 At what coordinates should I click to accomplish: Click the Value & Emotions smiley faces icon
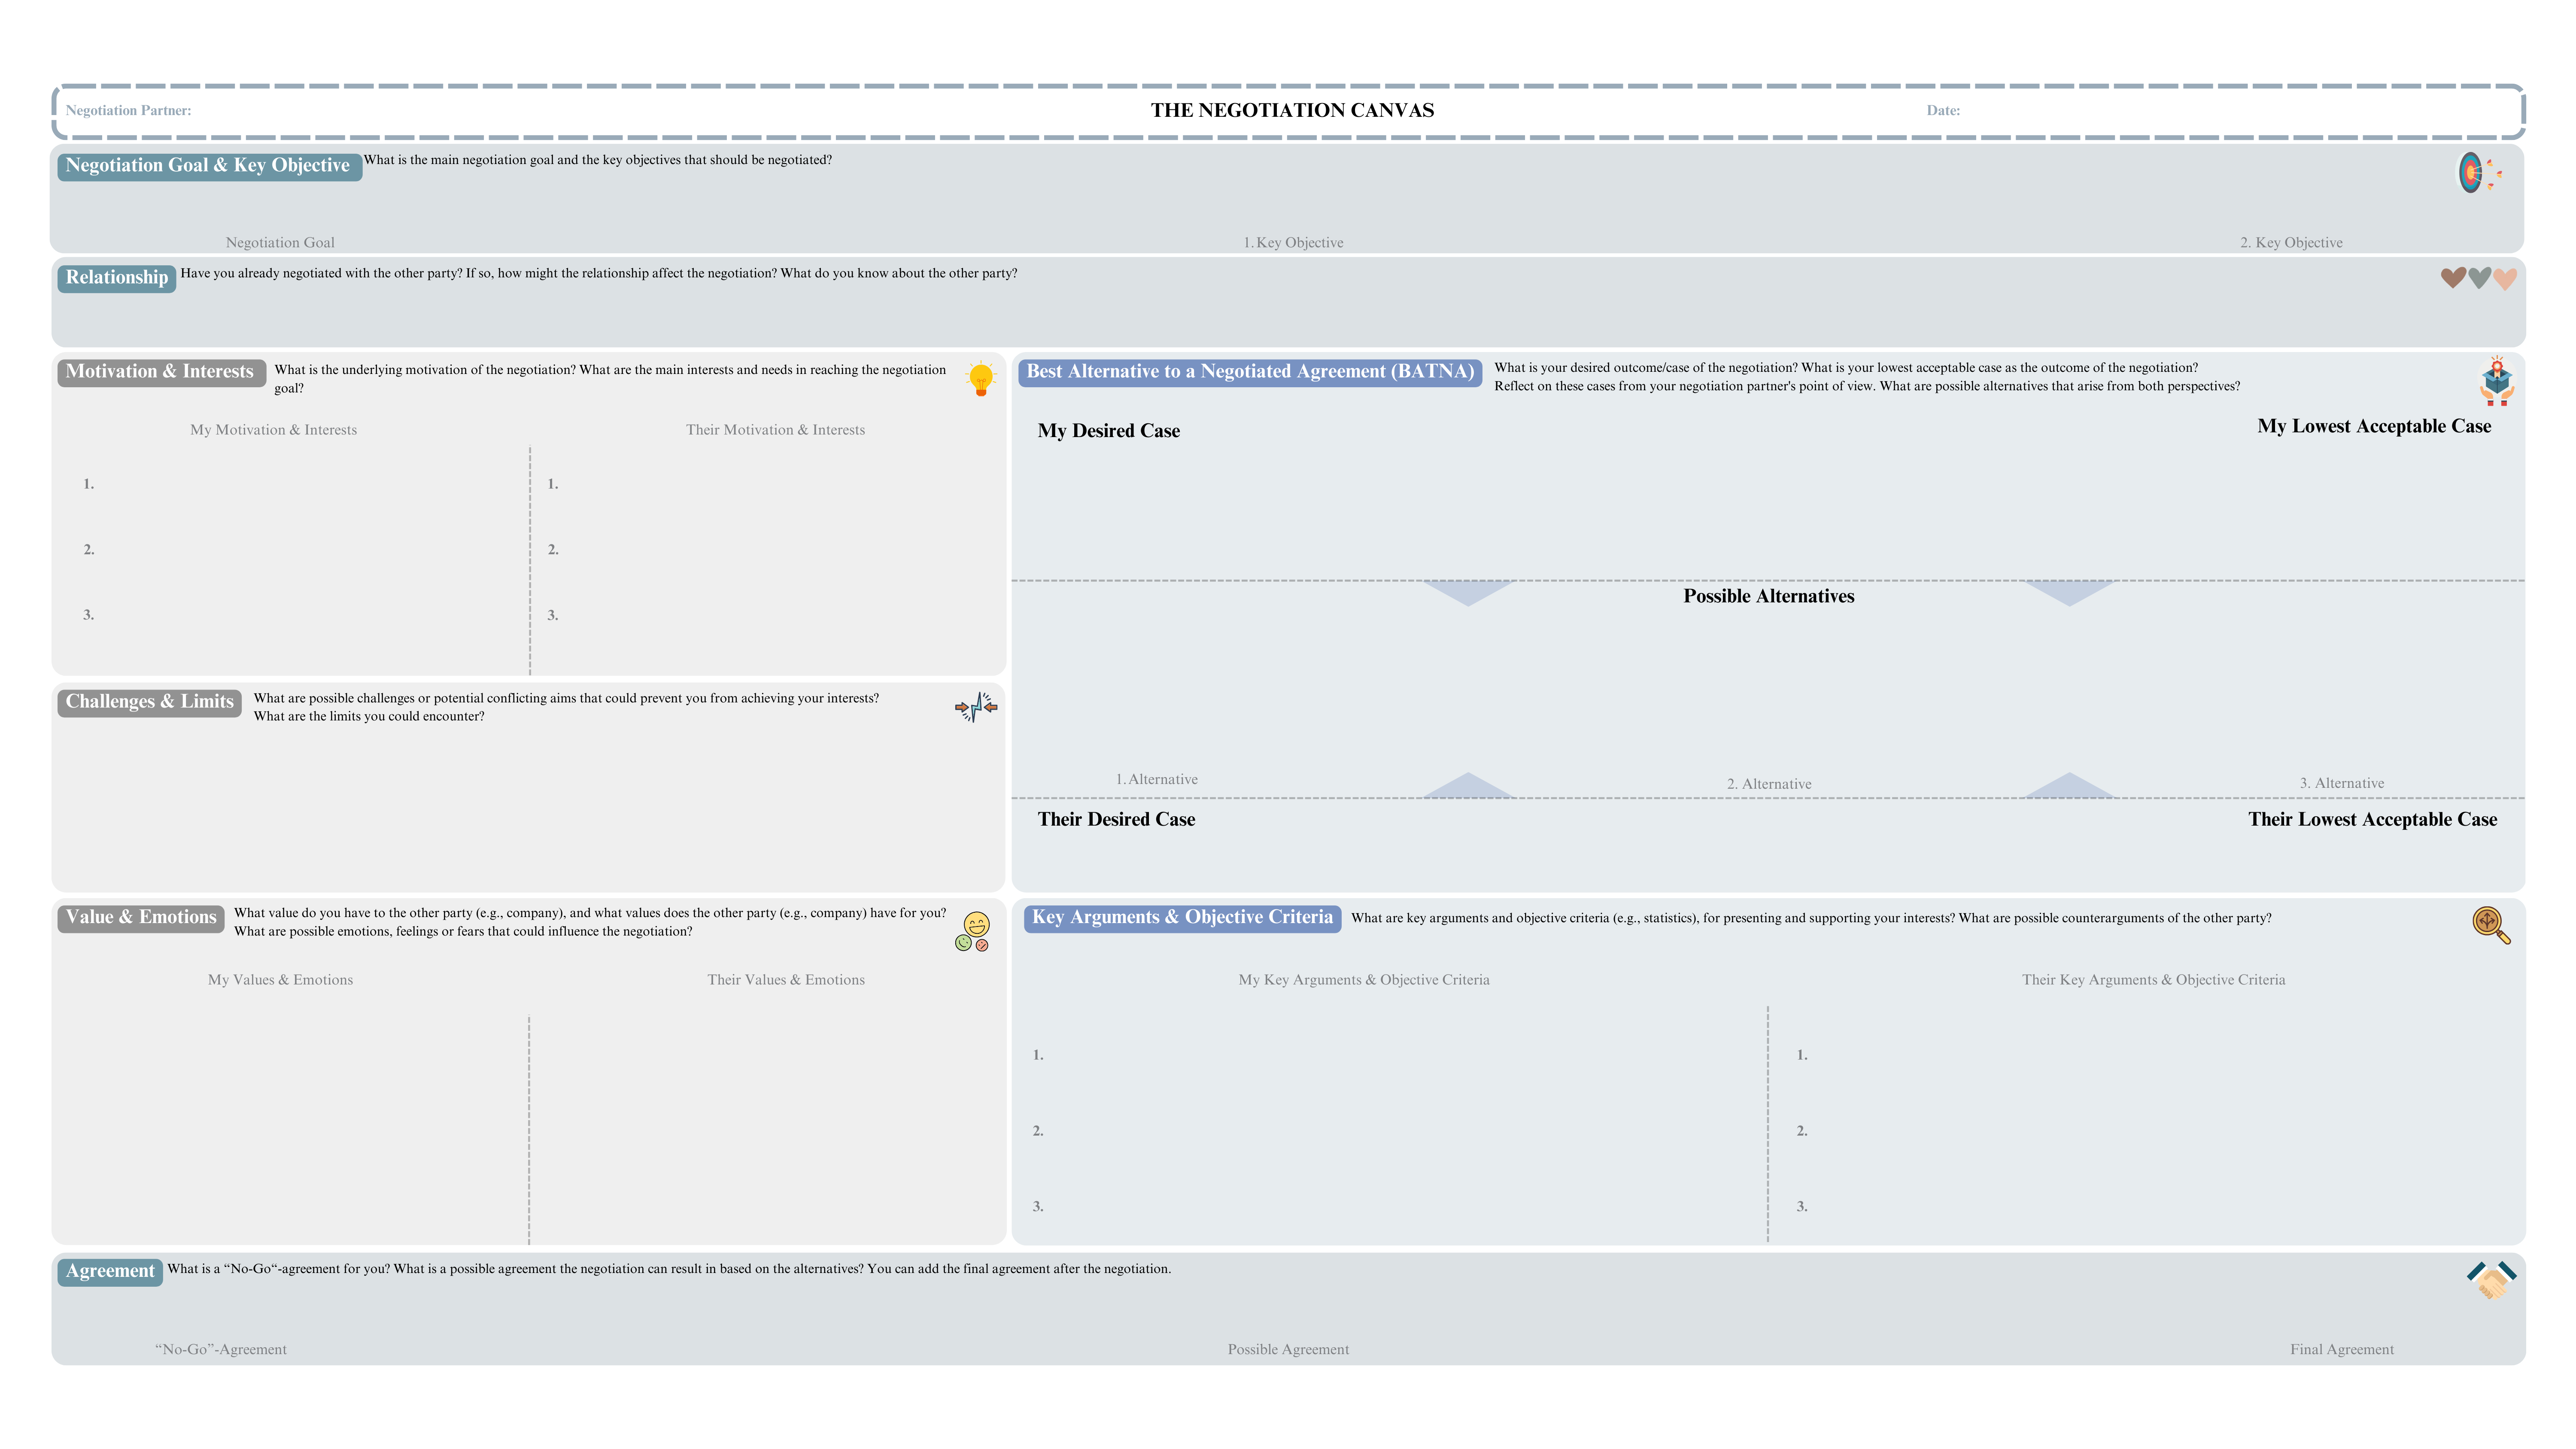click(973, 931)
